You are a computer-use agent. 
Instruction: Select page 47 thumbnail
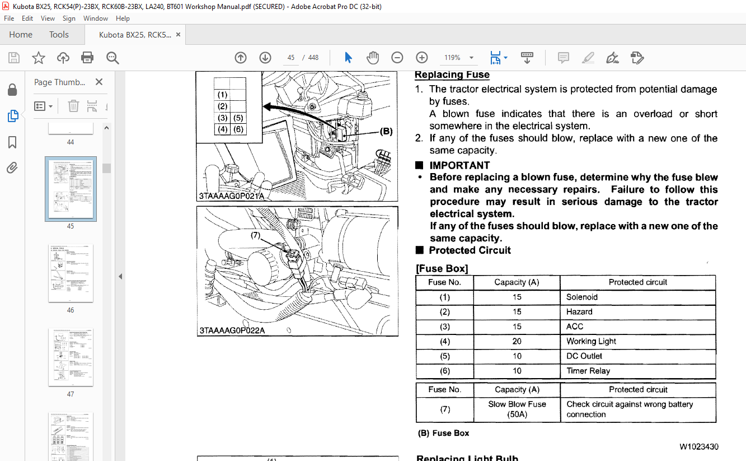click(71, 357)
